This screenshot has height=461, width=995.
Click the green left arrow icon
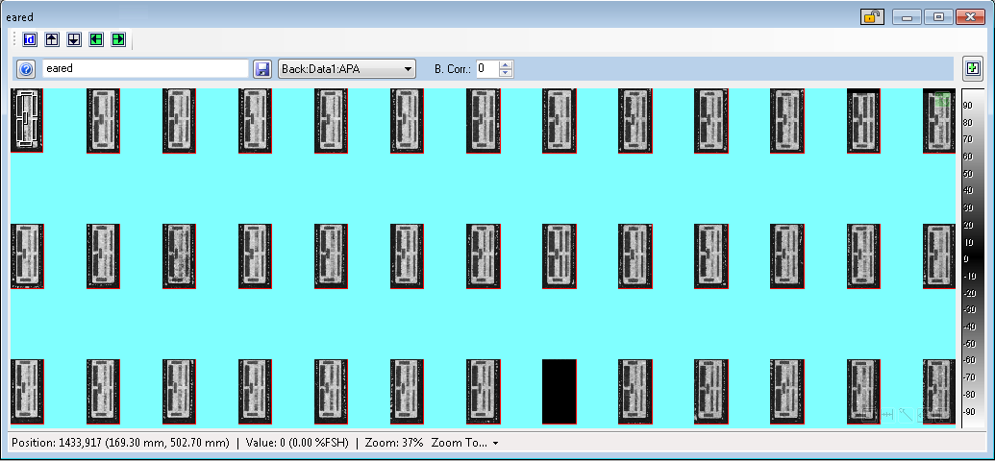[96, 39]
